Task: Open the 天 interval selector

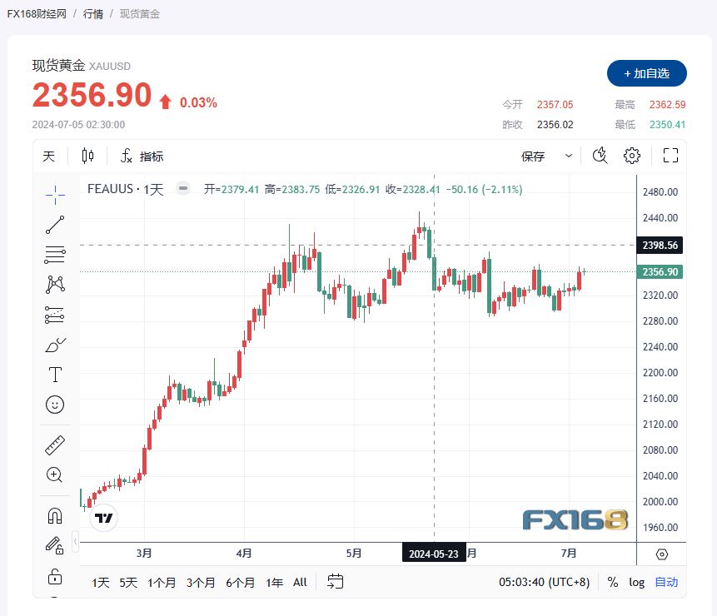Action: [48, 156]
